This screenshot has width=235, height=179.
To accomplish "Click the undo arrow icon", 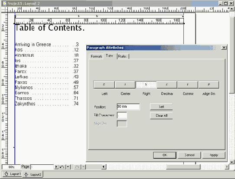I will (x=62, y=167).
